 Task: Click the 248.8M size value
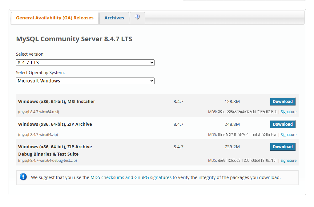pyautogui.click(x=232, y=124)
